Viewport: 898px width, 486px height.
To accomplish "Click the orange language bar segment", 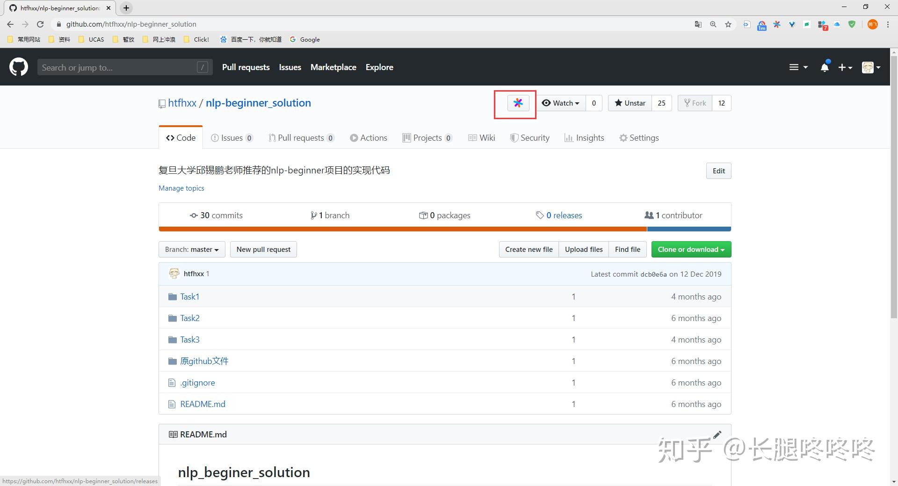I will click(403, 229).
